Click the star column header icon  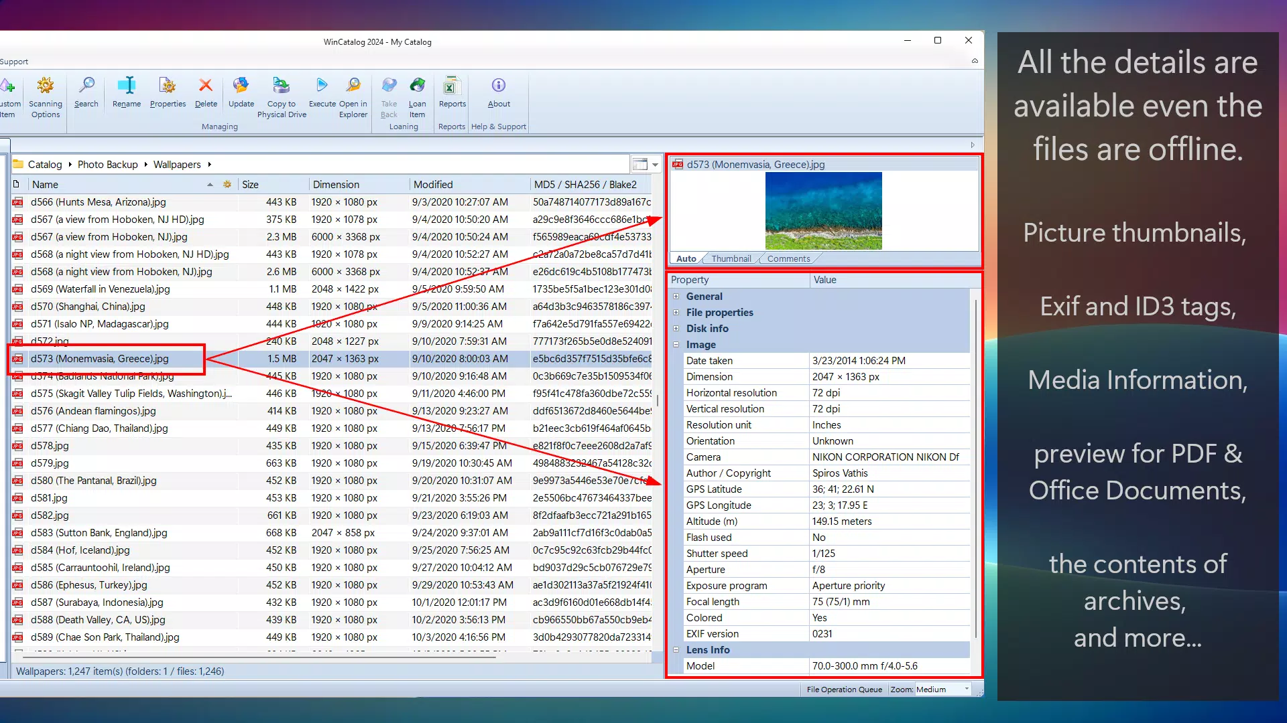pyautogui.click(x=227, y=184)
